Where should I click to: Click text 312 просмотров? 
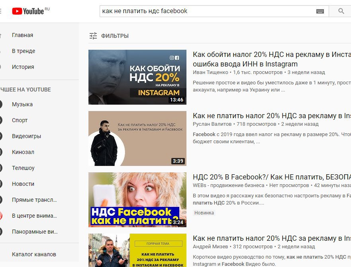tap(253, 247)
